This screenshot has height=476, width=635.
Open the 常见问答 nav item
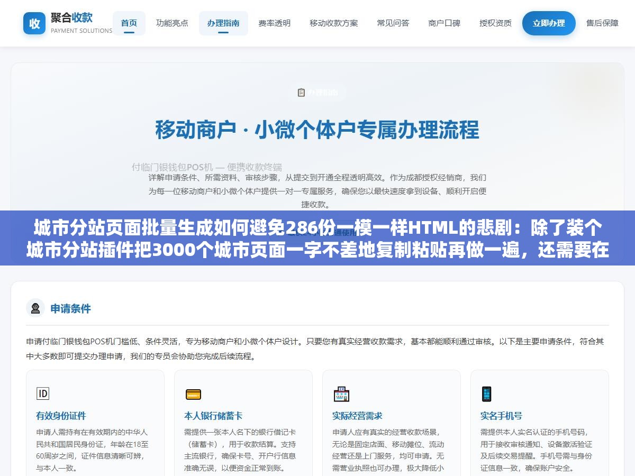393,23
